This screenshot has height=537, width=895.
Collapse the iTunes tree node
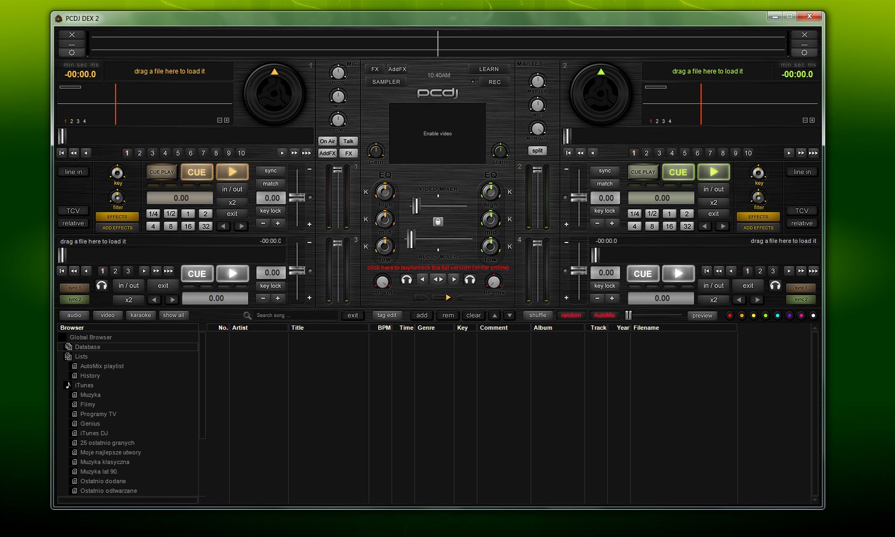point(84,385)
